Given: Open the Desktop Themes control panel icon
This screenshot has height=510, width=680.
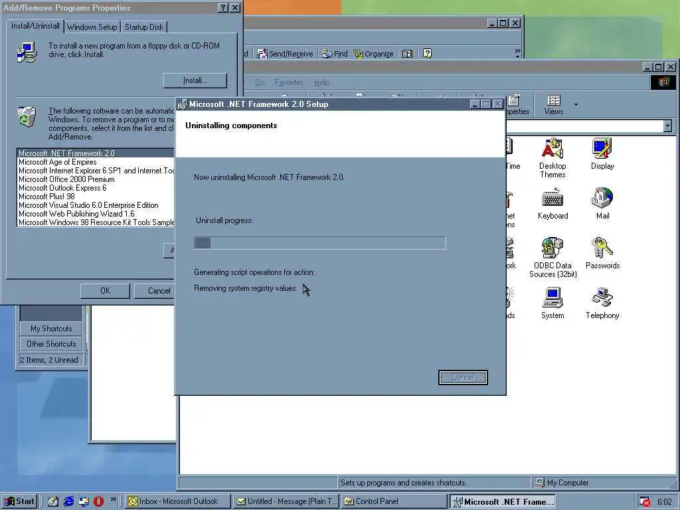Looking at the screenshot, I should click(x=552, y=157).
